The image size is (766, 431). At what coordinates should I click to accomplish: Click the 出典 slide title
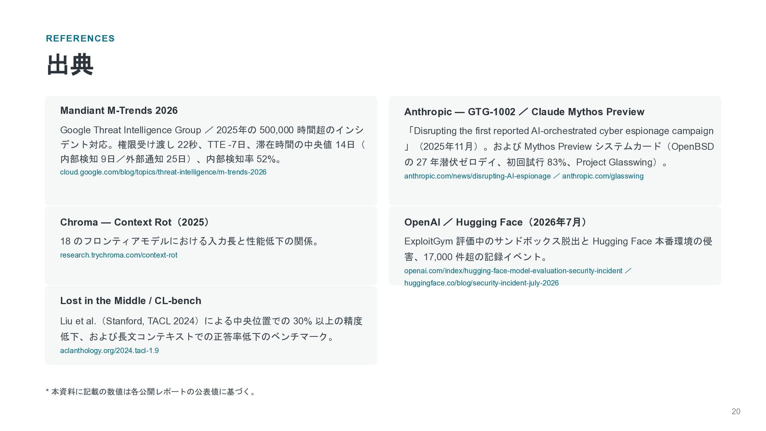[70, 65]
